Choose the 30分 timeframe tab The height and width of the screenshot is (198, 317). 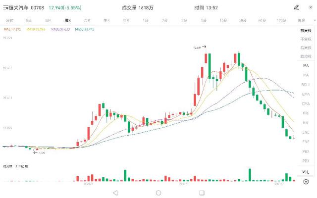[242, 20]
